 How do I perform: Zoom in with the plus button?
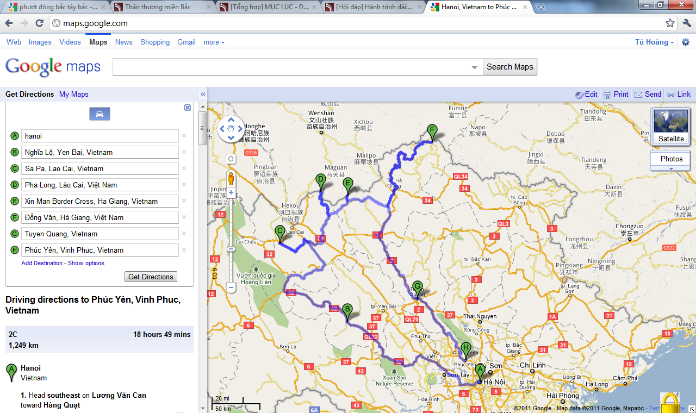click(231, 192)
